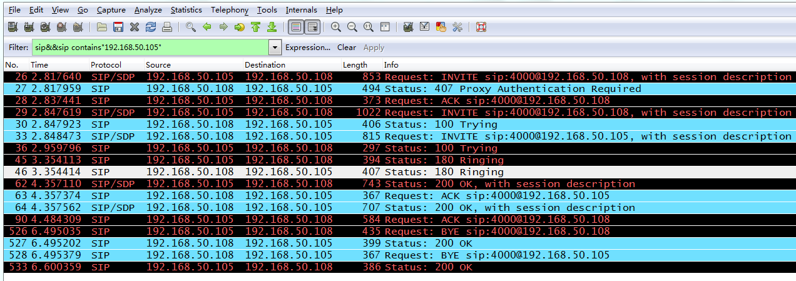This screenshot has width=796, height=281.
Task: Jump to the last packet icon
Action: [272, 27]
